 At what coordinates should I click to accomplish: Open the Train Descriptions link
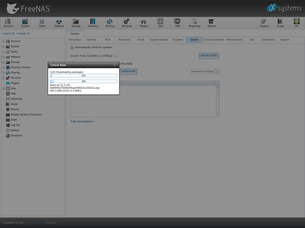click(82, 122)
